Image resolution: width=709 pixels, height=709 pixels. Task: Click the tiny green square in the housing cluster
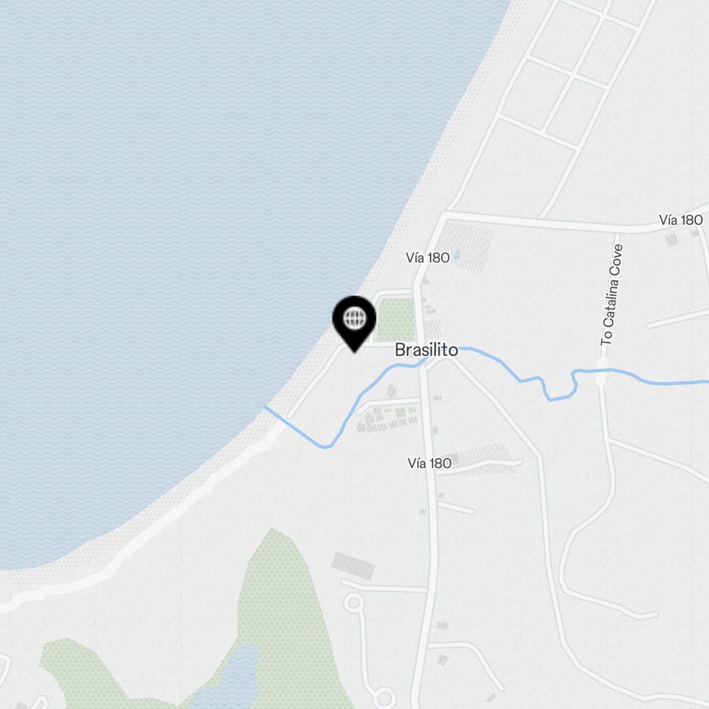[x=401, y=413]
